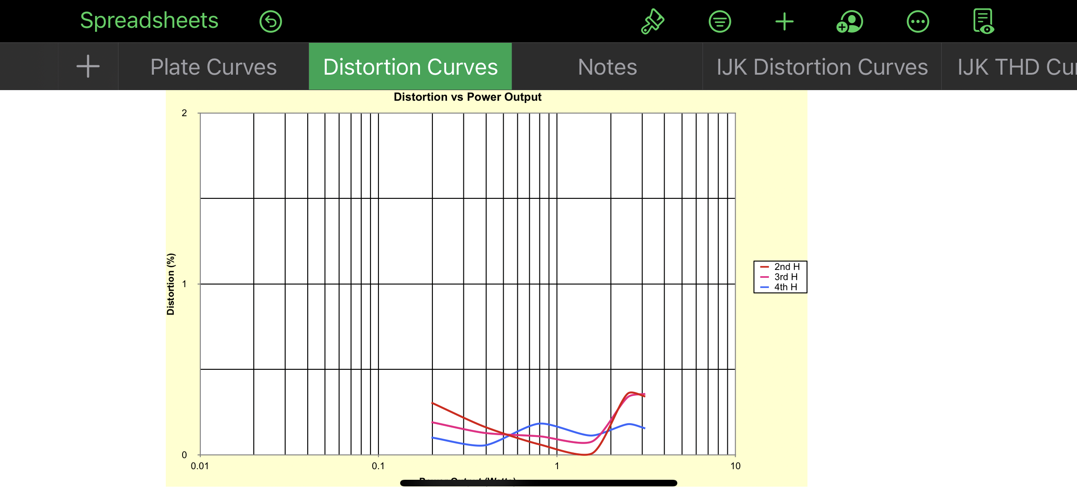1077x497 pixels.
Task: Select the Distortion Curves tab
Action: pos(410,67)
